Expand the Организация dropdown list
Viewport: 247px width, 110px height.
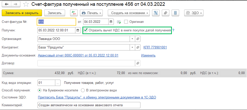(x=132, y=39)
